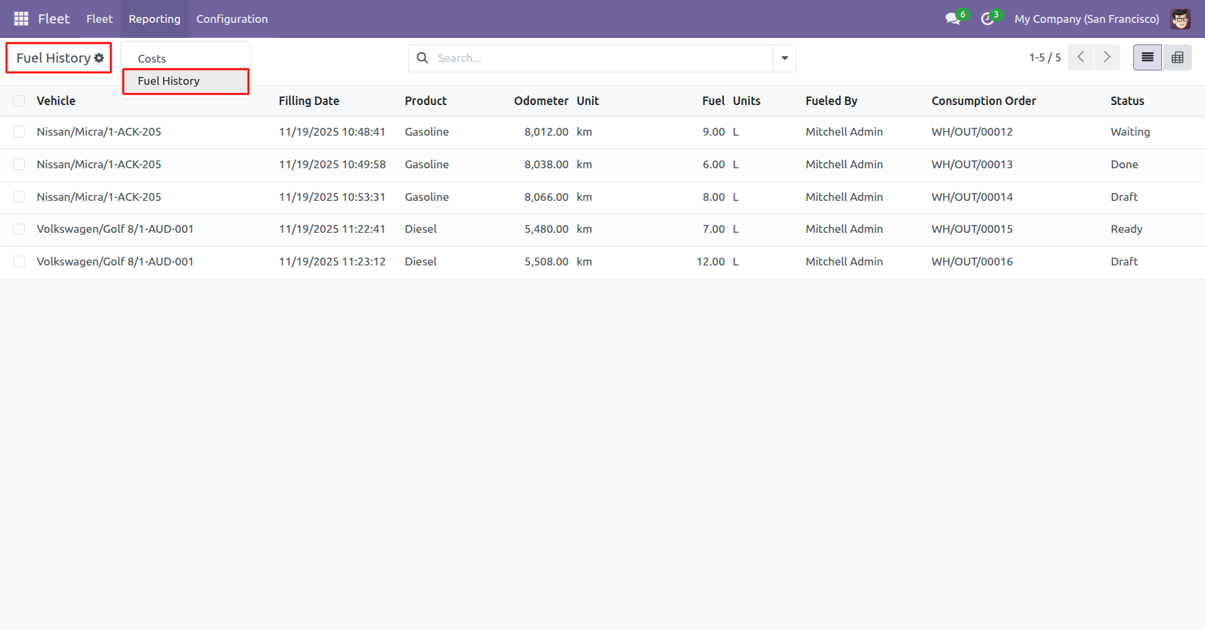The width and height of the screenshot is (1205, 630).
Task: Open the activities clock icon
Action: (987, 19)
